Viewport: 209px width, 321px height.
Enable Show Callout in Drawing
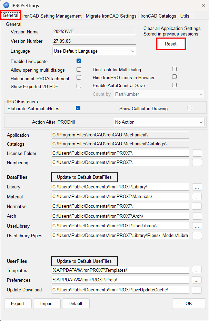pyautogui.click(x=190, y=108)
